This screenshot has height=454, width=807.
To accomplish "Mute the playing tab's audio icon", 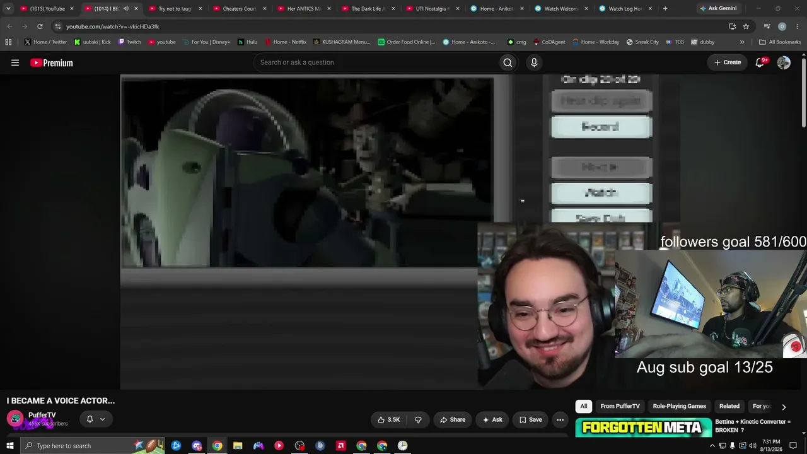I will 125,9.
